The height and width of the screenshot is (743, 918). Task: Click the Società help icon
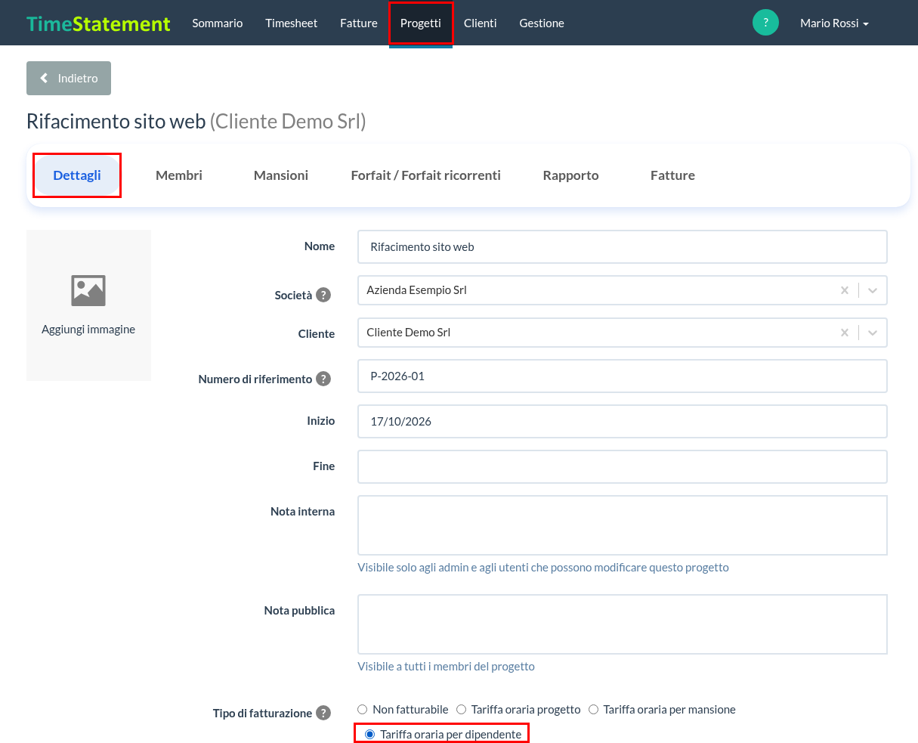323,295
